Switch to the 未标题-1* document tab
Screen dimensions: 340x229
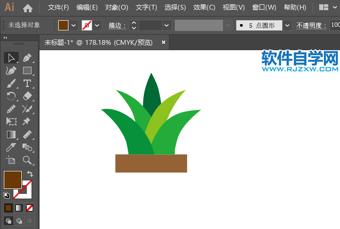coord(99,42)
